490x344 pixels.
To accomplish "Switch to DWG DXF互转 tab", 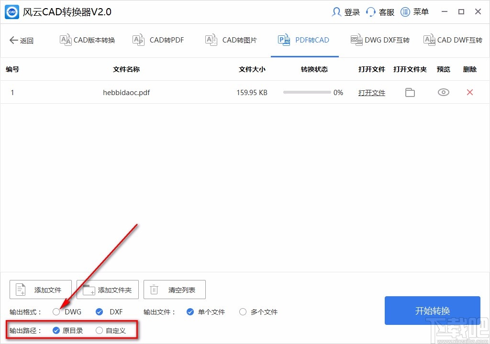I will click(x=380, y=40).
